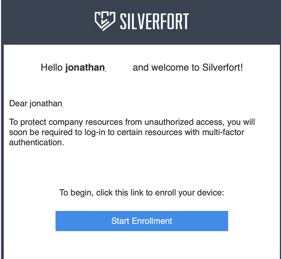The width and height of the screenshot is (281, 259).
Task: Click the dark header banner beside the logo
Action: click(233, 21)
